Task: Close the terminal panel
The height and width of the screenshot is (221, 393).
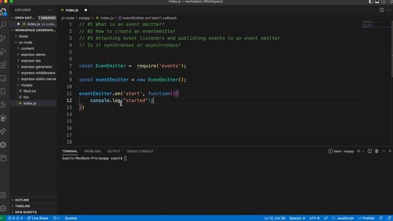Action: [x=390, y=151]
